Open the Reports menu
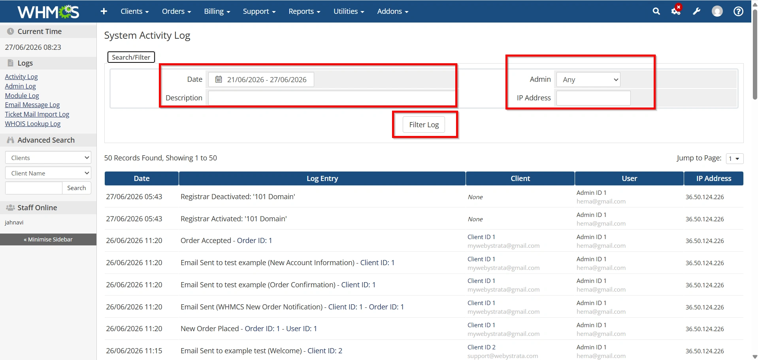Screen dimensions: 758x360 pos(304,11)
